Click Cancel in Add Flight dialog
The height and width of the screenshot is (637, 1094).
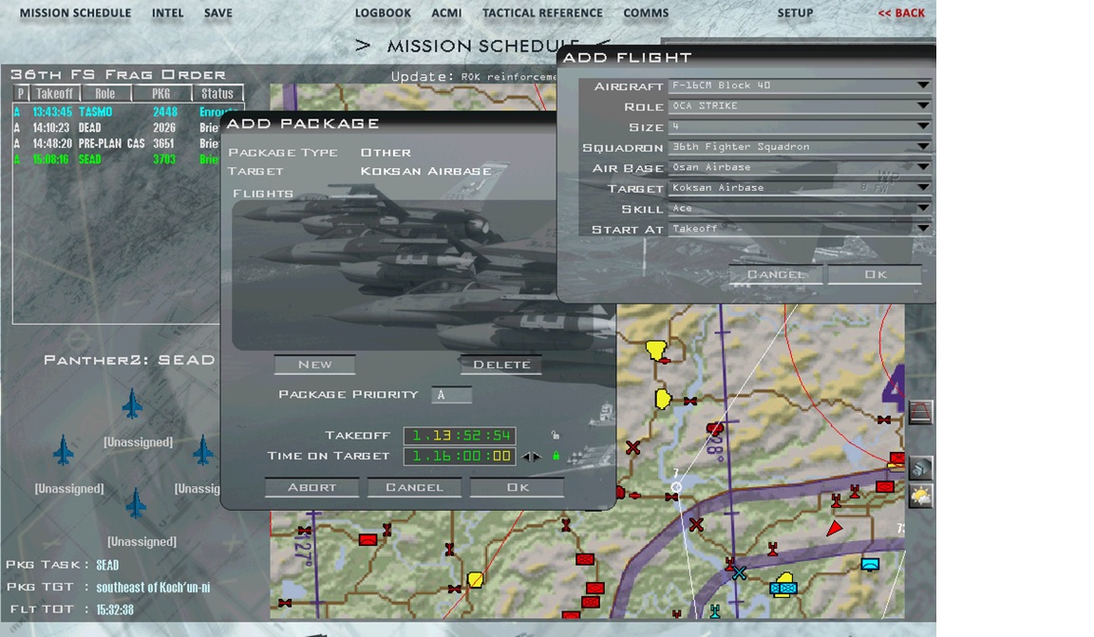point(776,275)
